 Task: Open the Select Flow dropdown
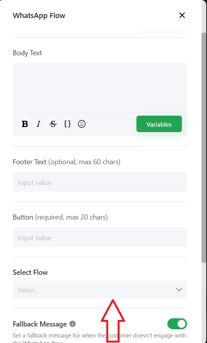[x=100, y=290]
